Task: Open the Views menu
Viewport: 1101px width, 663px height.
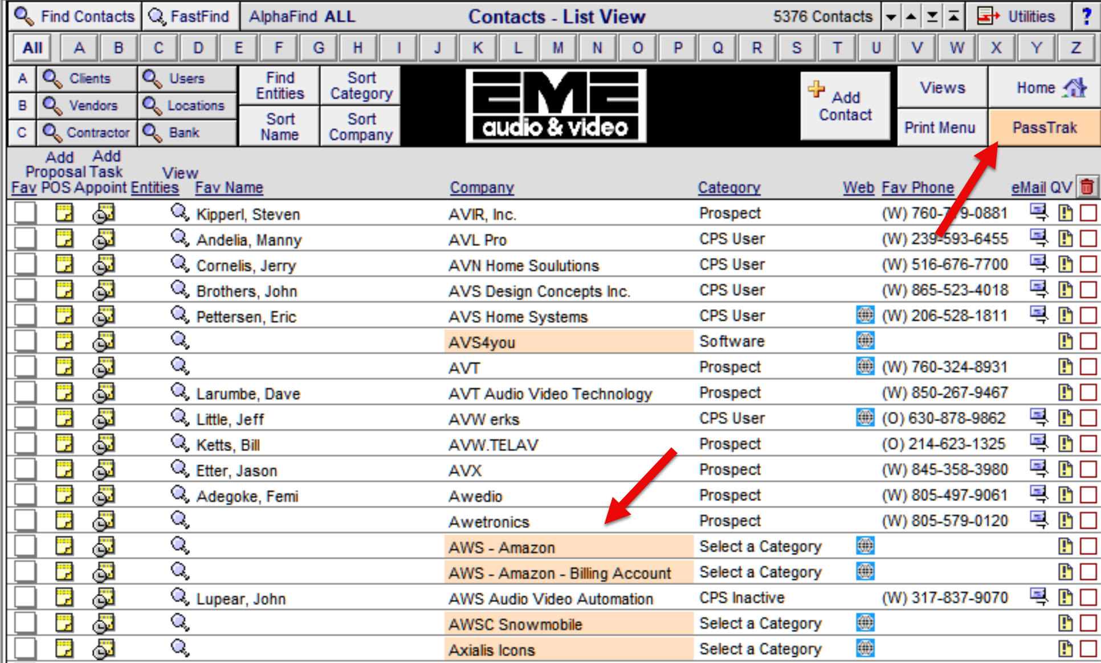Action: click(943, 87)
